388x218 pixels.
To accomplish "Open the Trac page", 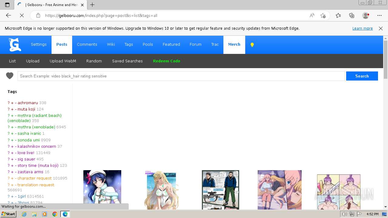I will pyautogui.click(x=215, y=45).
